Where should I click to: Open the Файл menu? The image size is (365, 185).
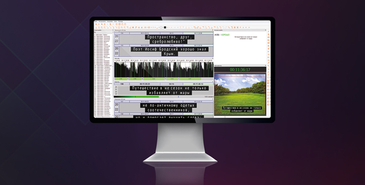pyautogui.click(x=96, y=22)
